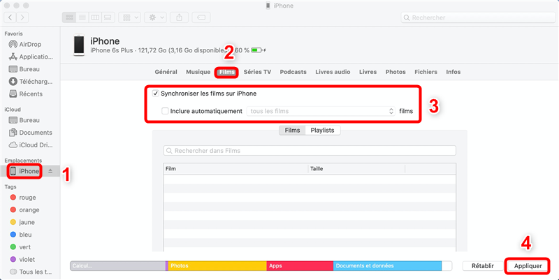Open the Séries TV tab

tap(257, 72)
